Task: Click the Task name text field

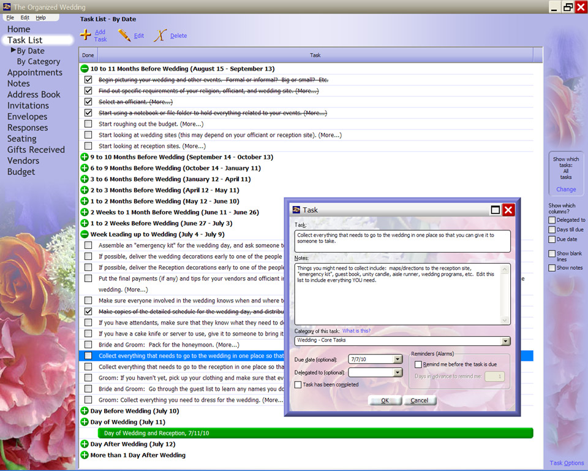Action: point(402,241)
